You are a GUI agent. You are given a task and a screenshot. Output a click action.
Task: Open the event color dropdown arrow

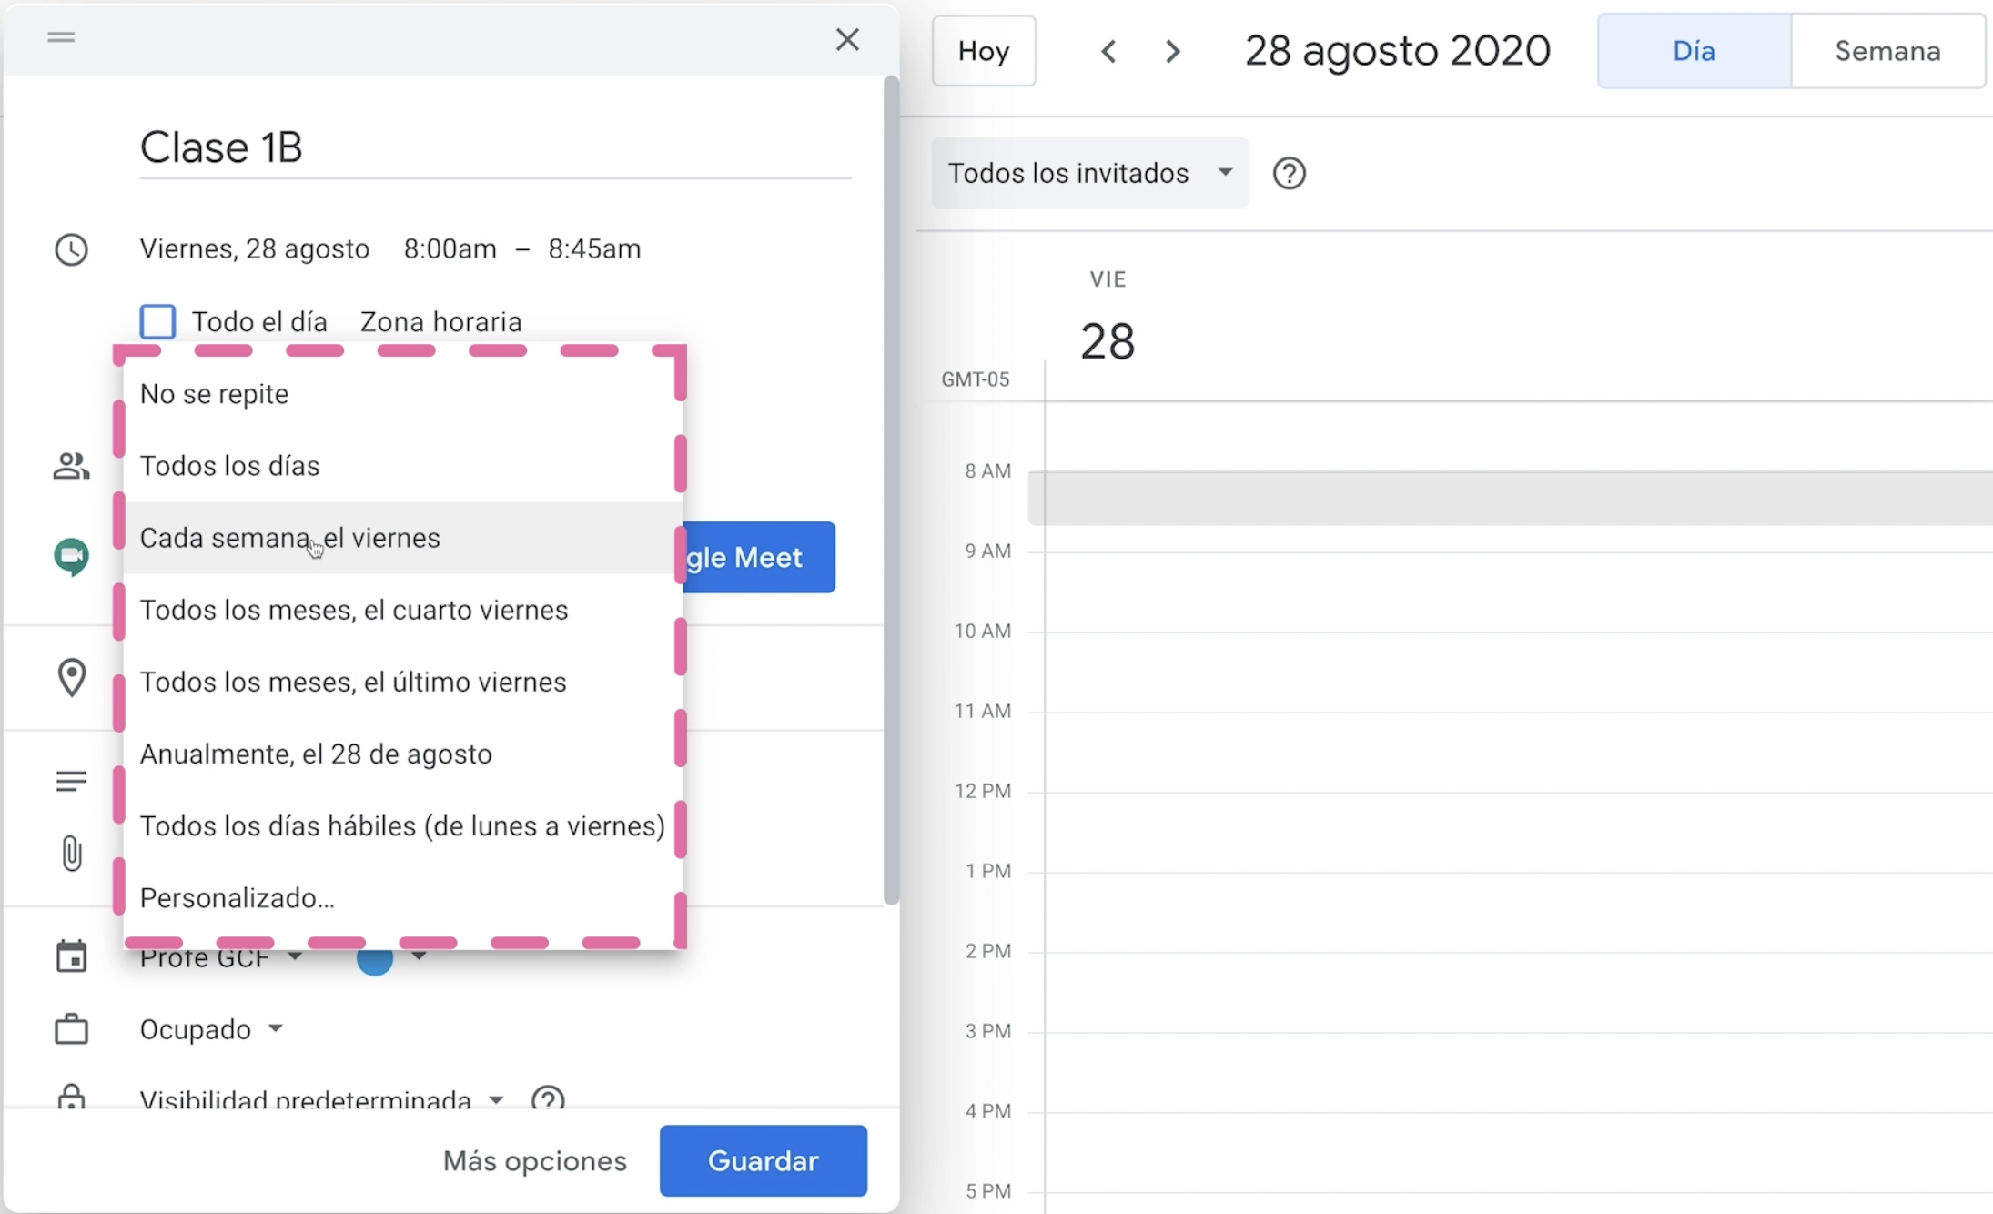click(419, 956)
